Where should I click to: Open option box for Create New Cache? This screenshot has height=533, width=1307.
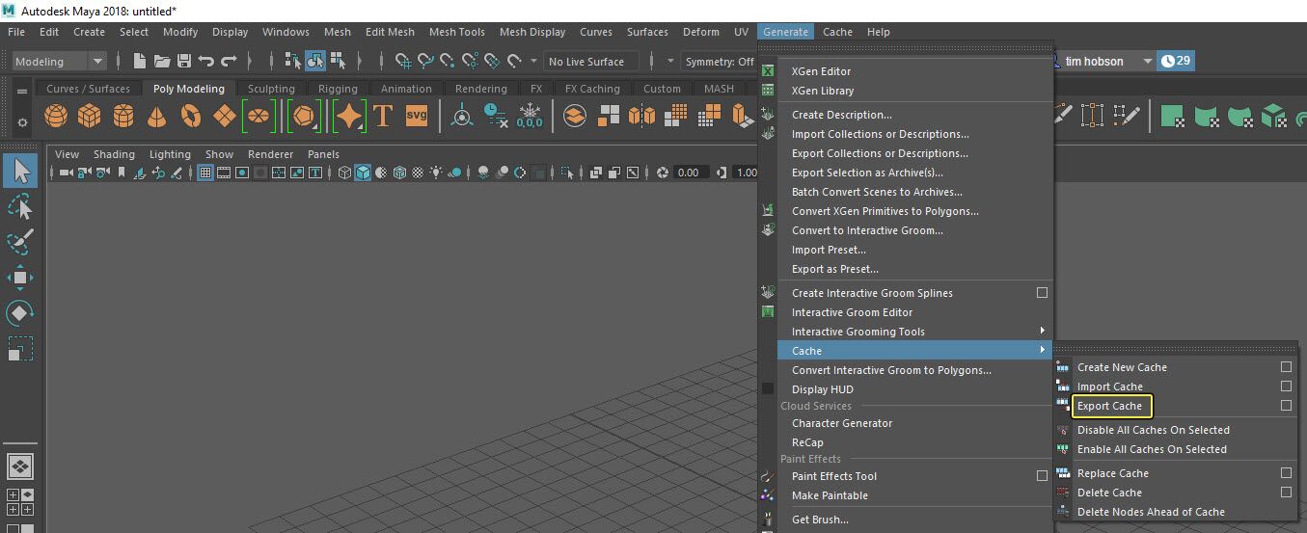(x=1286, y=367)
